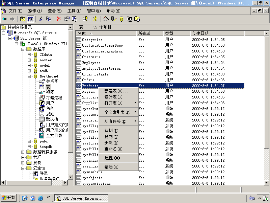Click the Copy toolbar icon
This screenshot has width=270, height=203.
[x=49, y=19]
